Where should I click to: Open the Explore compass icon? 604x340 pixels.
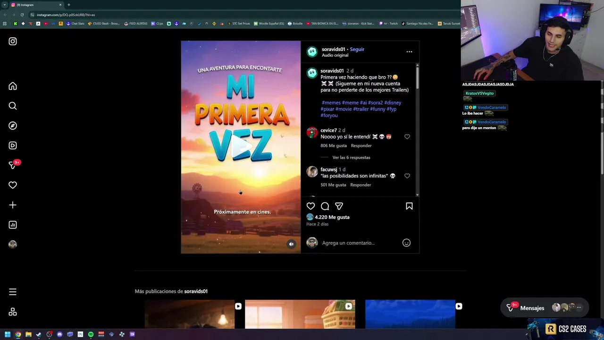(13, 126)
